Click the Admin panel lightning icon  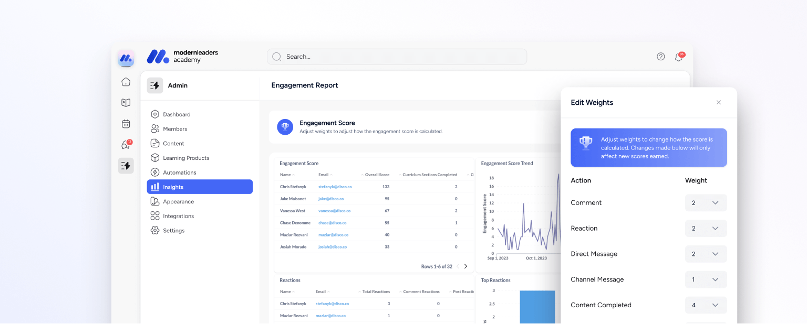point(126,166)
